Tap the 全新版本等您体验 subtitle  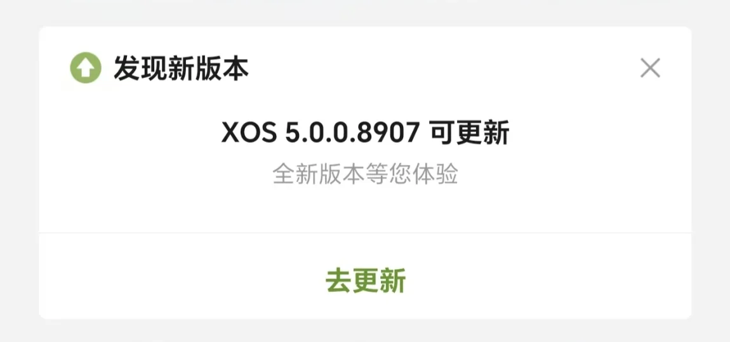pyautogui.click(x=365, y=174)
